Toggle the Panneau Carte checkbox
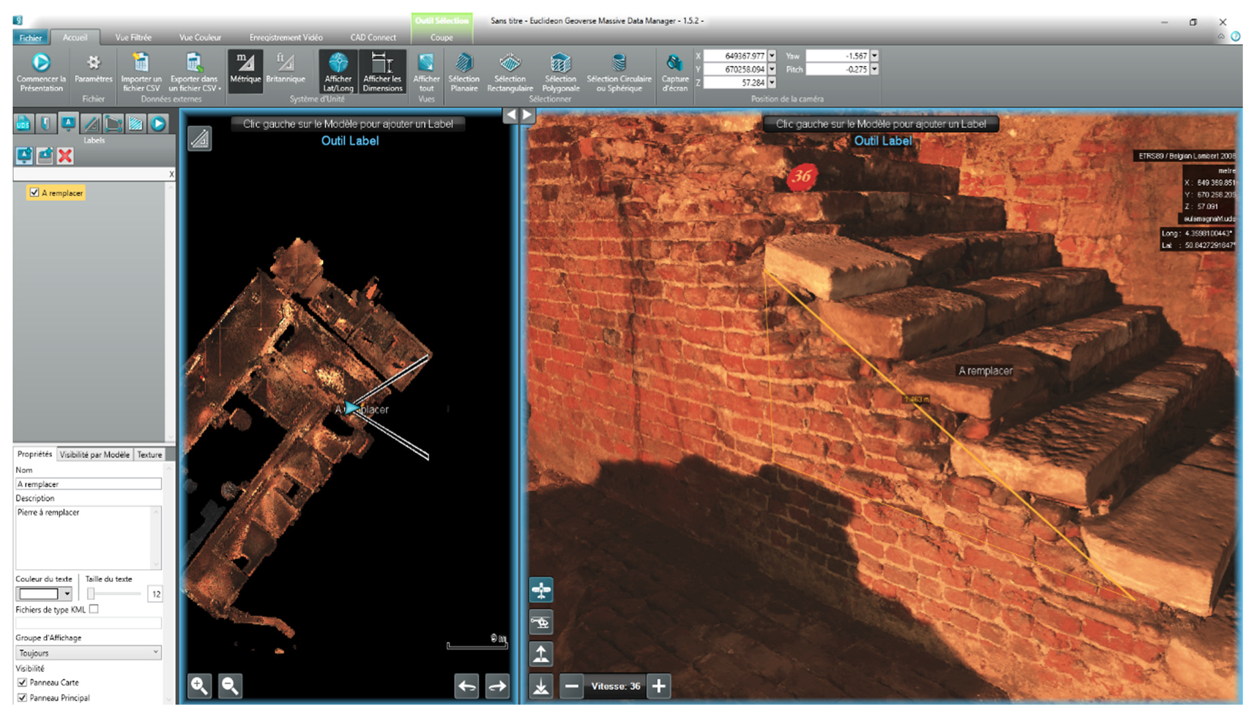The width and height of the screenshot is (1255, 718). click(22, 683)
